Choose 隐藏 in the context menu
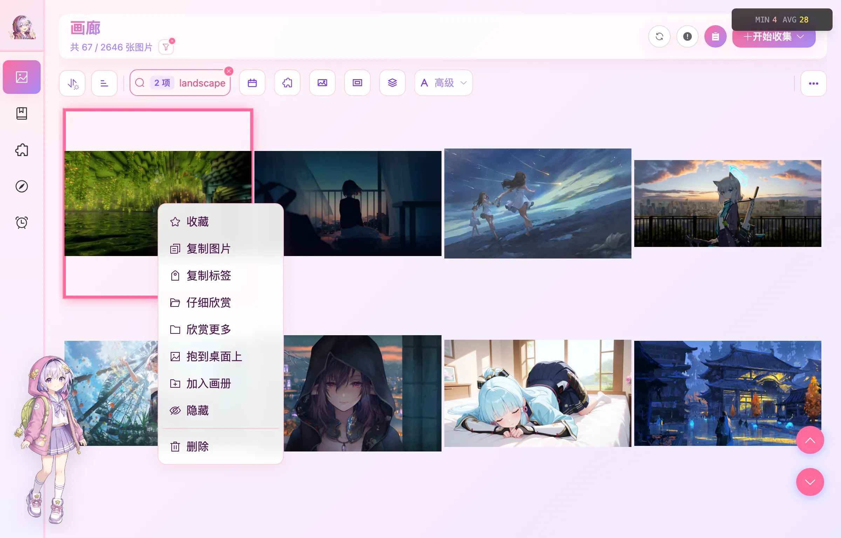The image size is (841, 538). coord(221,411)
